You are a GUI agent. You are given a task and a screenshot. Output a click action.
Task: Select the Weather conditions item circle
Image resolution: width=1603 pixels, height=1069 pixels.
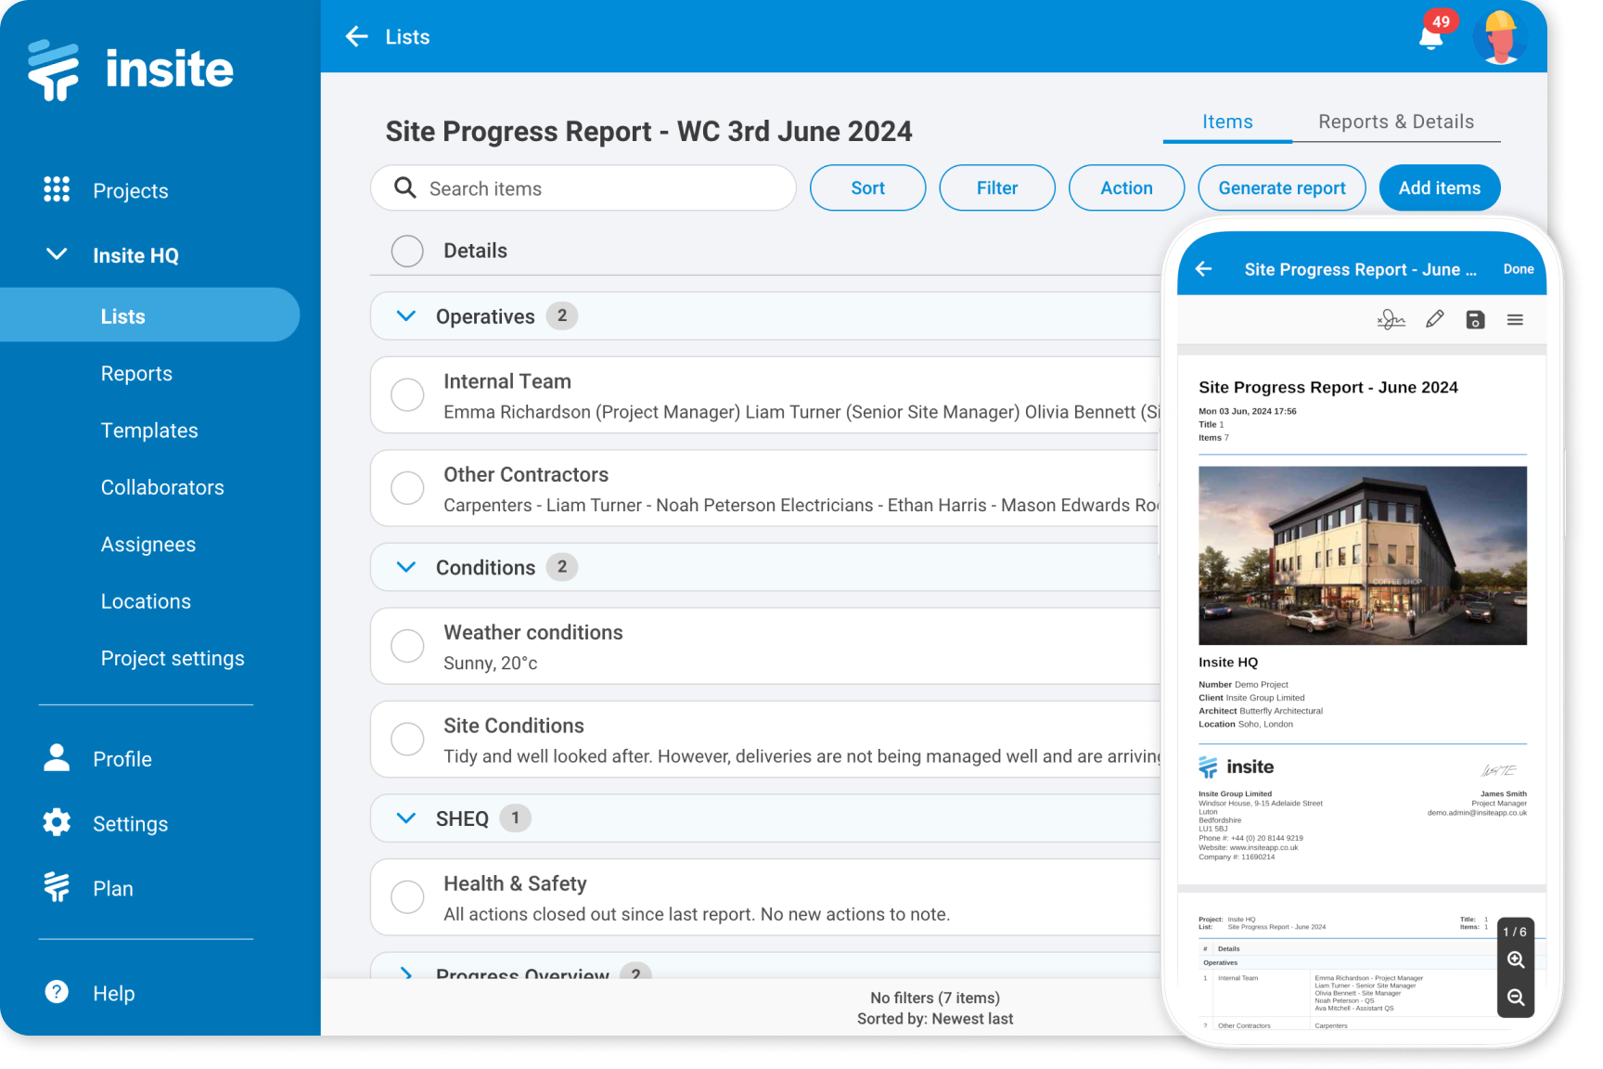pos(407,646)
